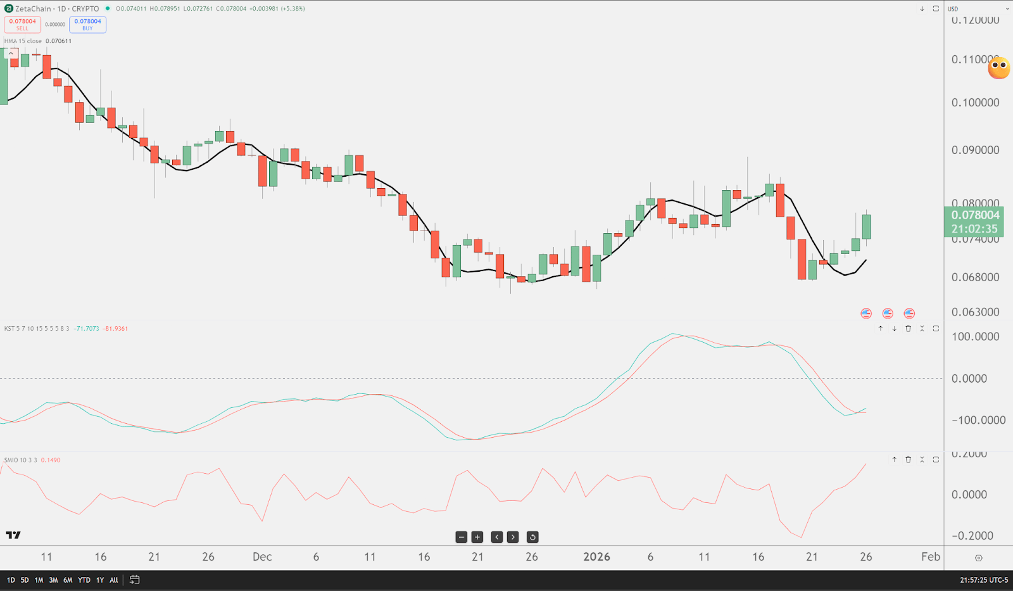
Task: Select the YTD time range
Action: pyautogui.click(x=84, y=580)
